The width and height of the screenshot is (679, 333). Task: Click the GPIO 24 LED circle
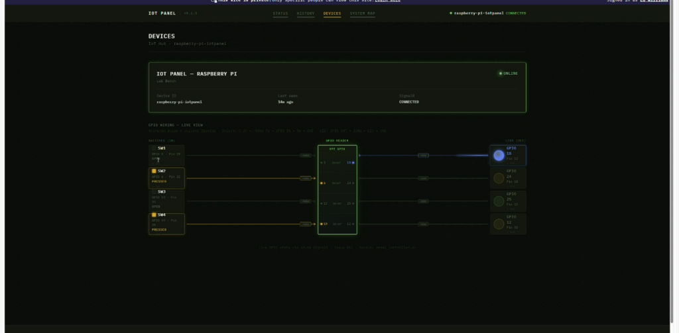click(x=499, y=178)
